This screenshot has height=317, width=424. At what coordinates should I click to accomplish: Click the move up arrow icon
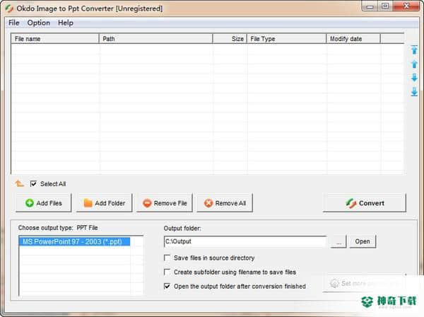point(414,64)
